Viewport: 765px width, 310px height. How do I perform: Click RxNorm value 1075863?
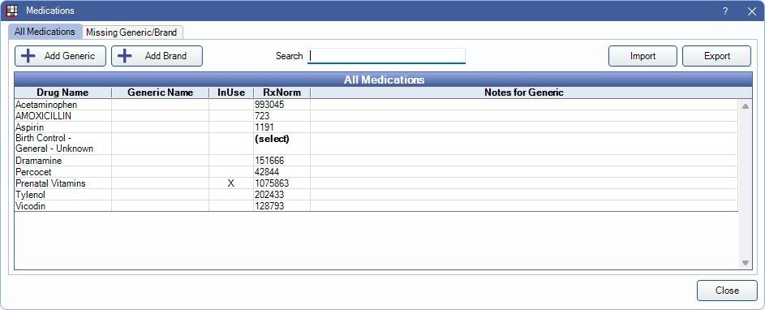point(272,183)
